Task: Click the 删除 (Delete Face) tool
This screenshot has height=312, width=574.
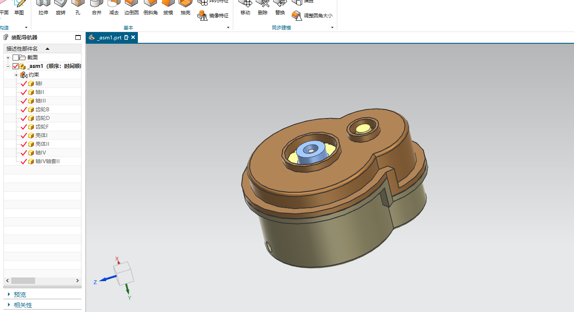Action: coord(263,8)
